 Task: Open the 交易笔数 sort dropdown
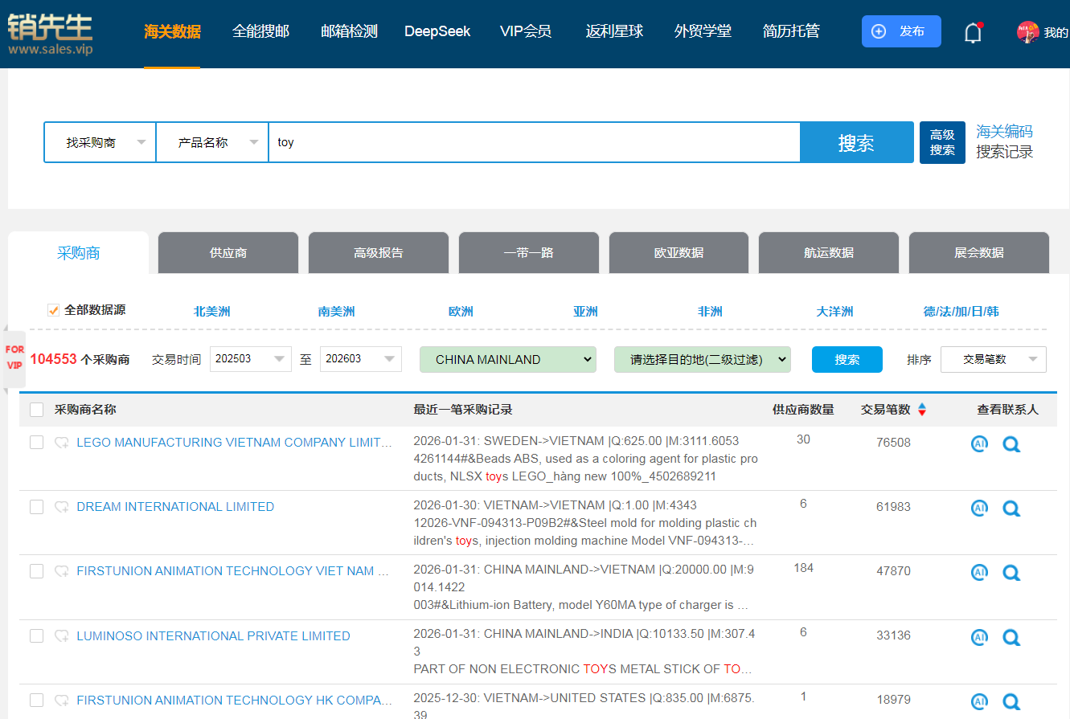click(x=994, y=359)
